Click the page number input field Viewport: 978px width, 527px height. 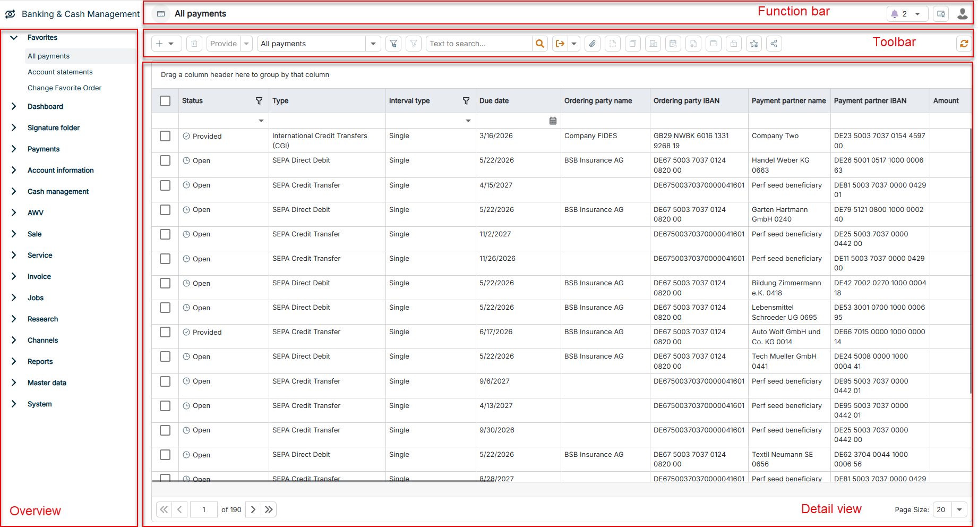point(203,509)
